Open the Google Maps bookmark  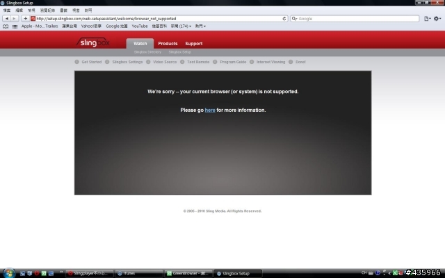[117, 26]
